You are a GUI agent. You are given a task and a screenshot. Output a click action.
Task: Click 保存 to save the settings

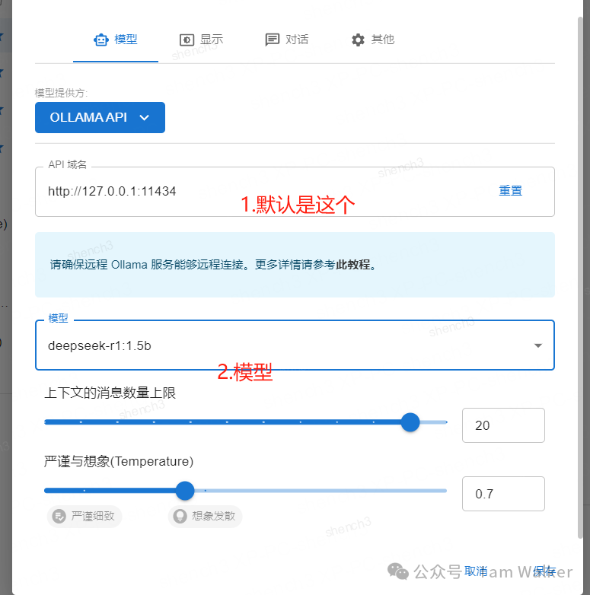coord(544,571)
